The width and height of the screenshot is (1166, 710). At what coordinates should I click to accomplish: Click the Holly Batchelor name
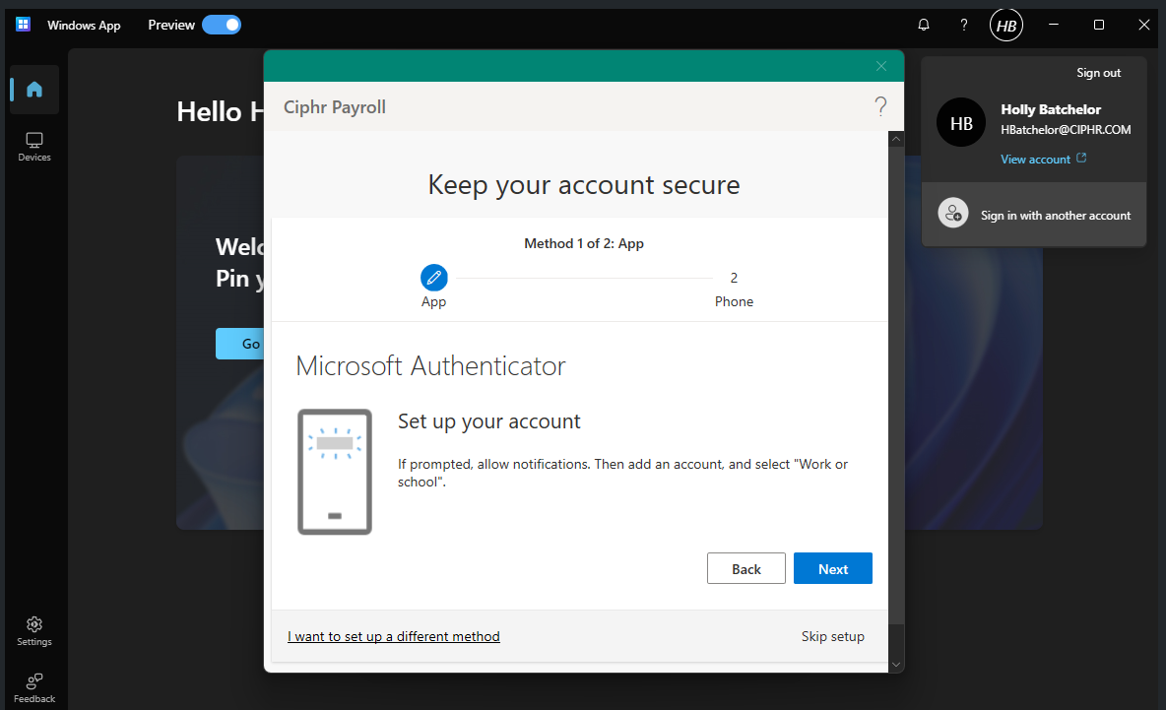pos(1051,109)
